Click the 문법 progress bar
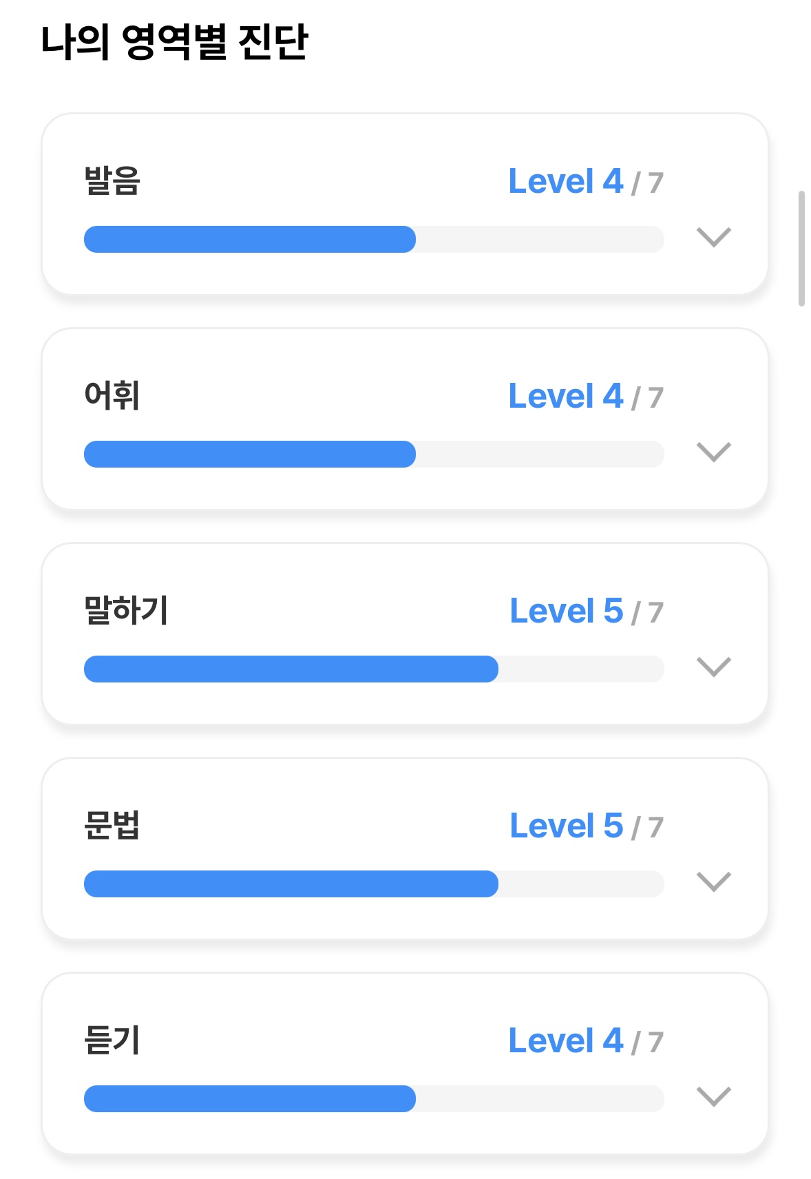 tap(374, 884)
